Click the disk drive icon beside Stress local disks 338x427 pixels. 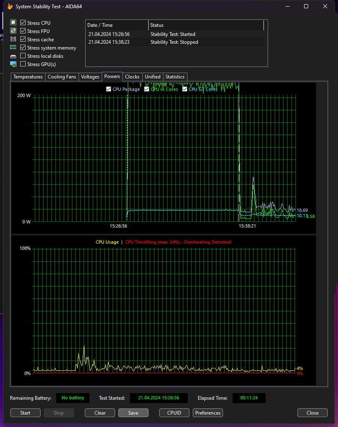(x=13, y=56)
